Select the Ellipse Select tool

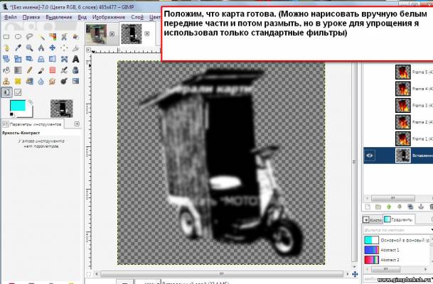(18, 37)
